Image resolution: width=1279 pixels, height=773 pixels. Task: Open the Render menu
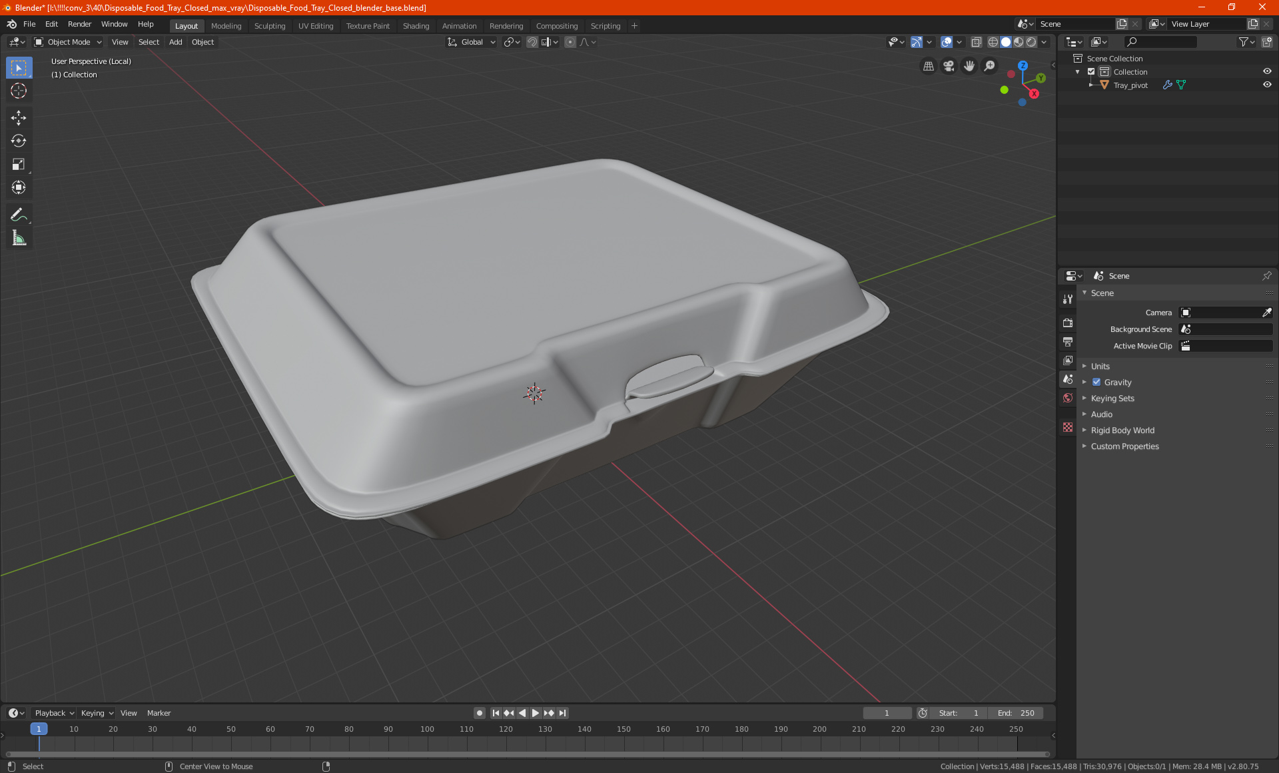click(79, 24)
